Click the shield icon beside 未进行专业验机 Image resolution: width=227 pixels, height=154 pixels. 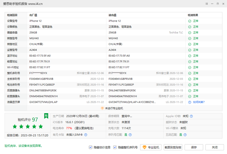[102, 108]
